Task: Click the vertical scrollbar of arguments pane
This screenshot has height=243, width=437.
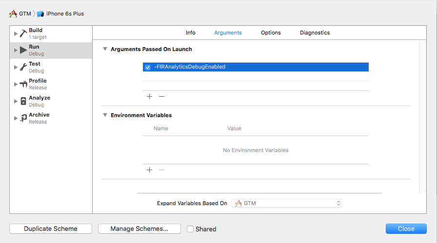Action: pyautogui.click(x=423, y=116)
